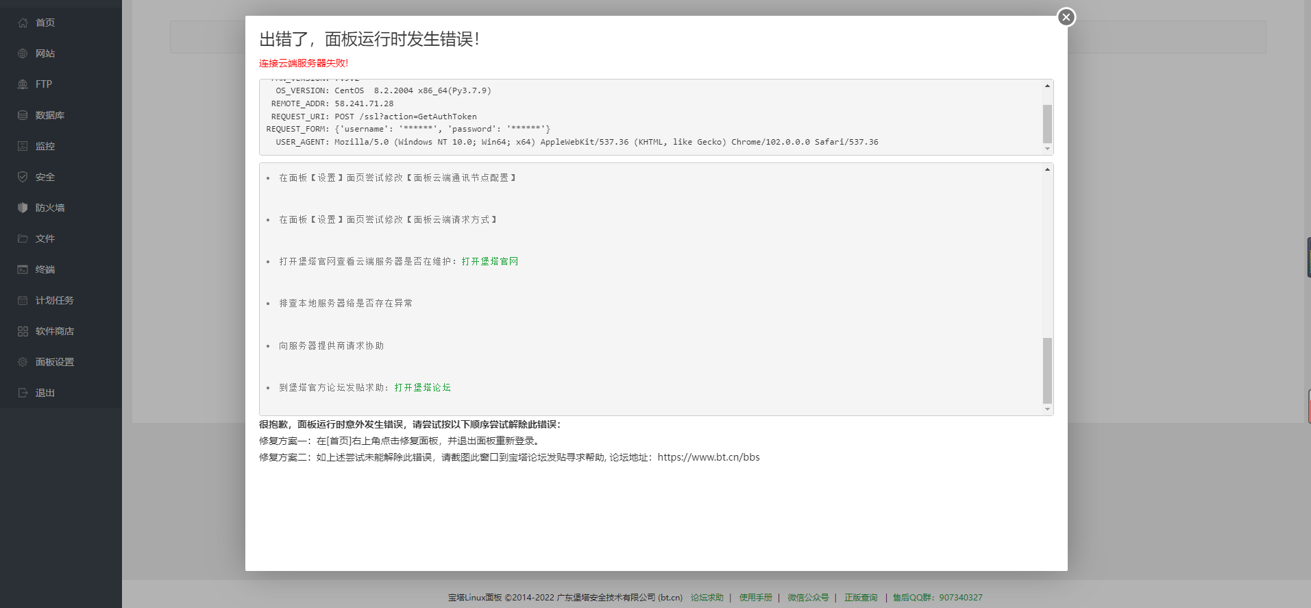The height and width of the screenshot is (608, 1311).
Task: Click the 排查本地服务器网络是否存在异常 suggestion
Action: click(x=346, y=303)
